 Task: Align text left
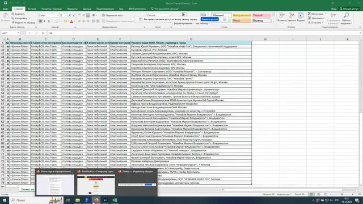click(x=79, y=22)
